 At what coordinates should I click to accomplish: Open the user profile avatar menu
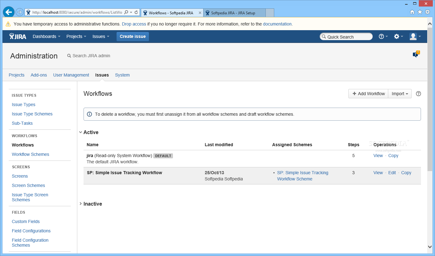click(x=415, y=36)
